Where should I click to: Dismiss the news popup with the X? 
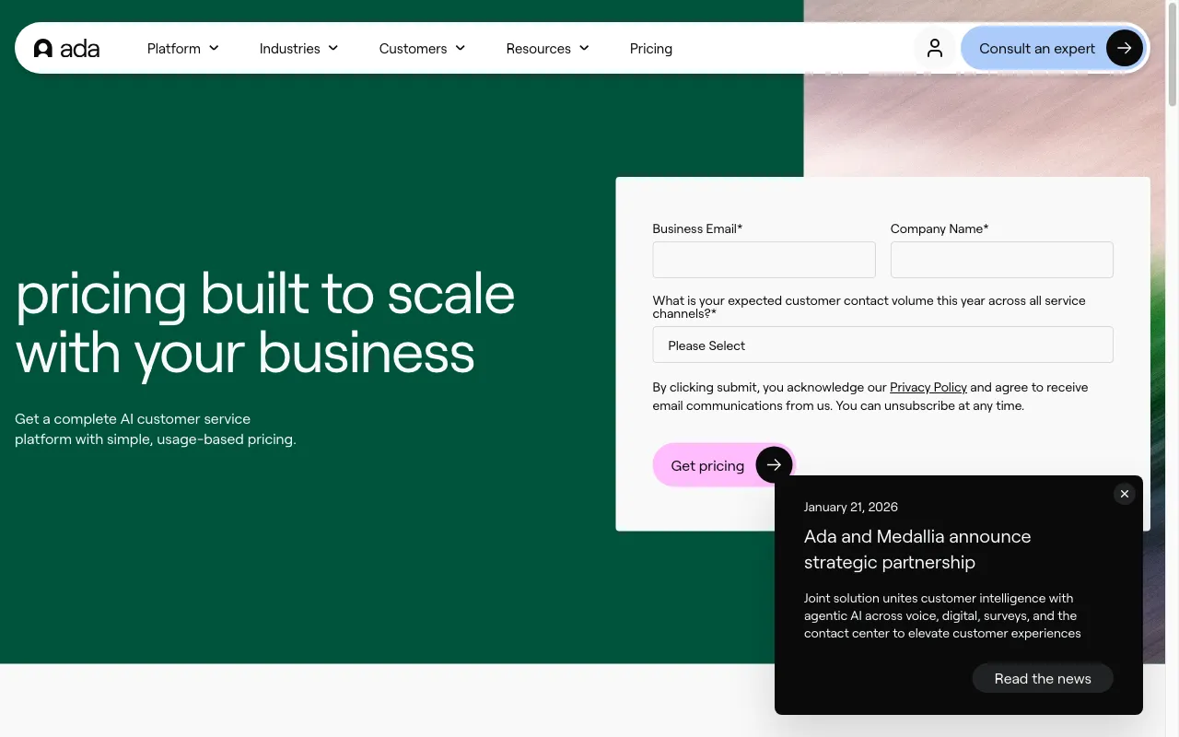click(x=1124, y=494)
